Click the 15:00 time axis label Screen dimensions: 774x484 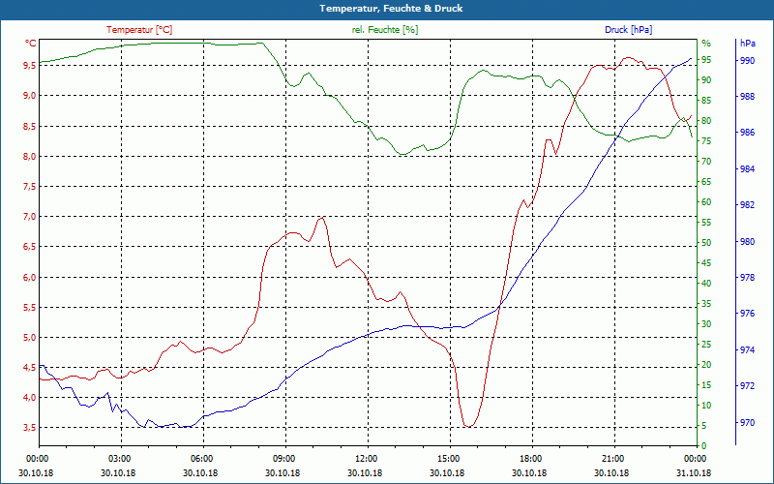click(448, 459)
